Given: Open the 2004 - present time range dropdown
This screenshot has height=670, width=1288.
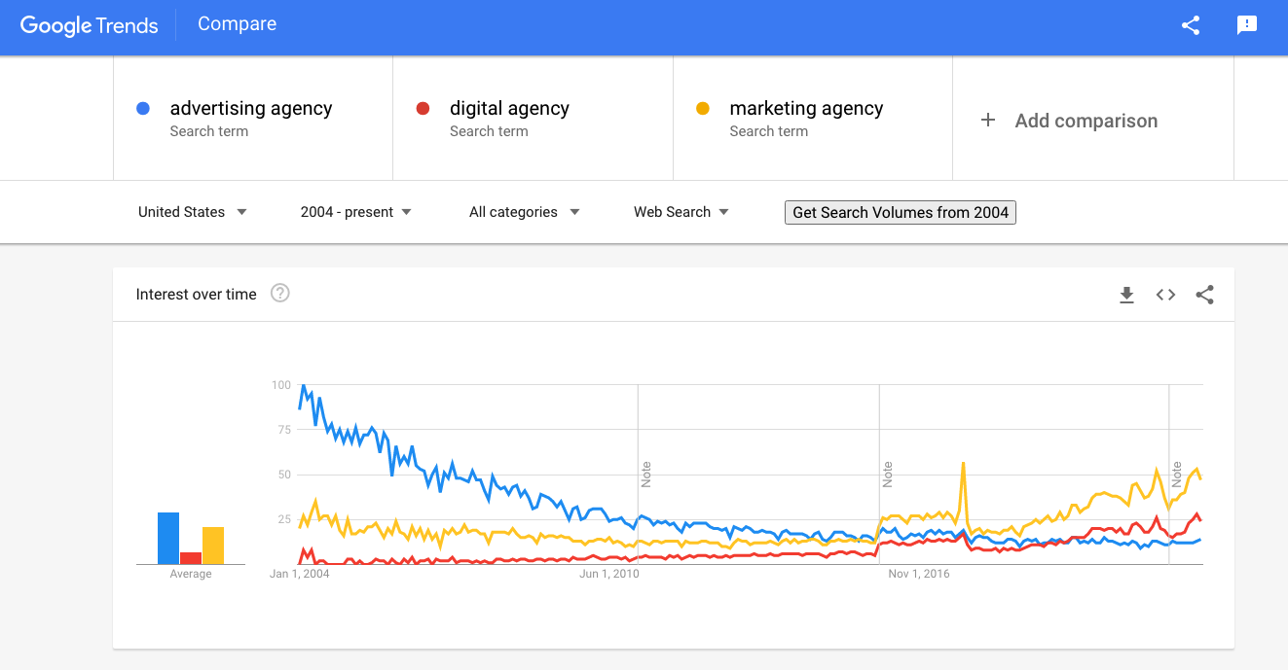Looking at the screenshot, I should (x=355, y=212).
